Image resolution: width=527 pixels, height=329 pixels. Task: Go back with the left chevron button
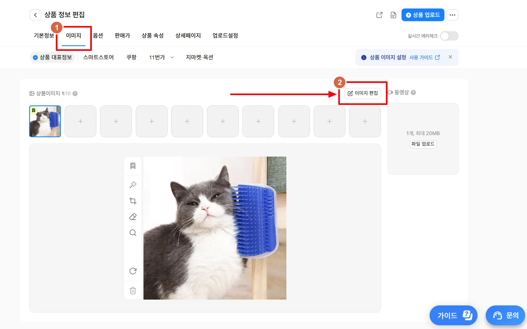click(x=35, y=15)
